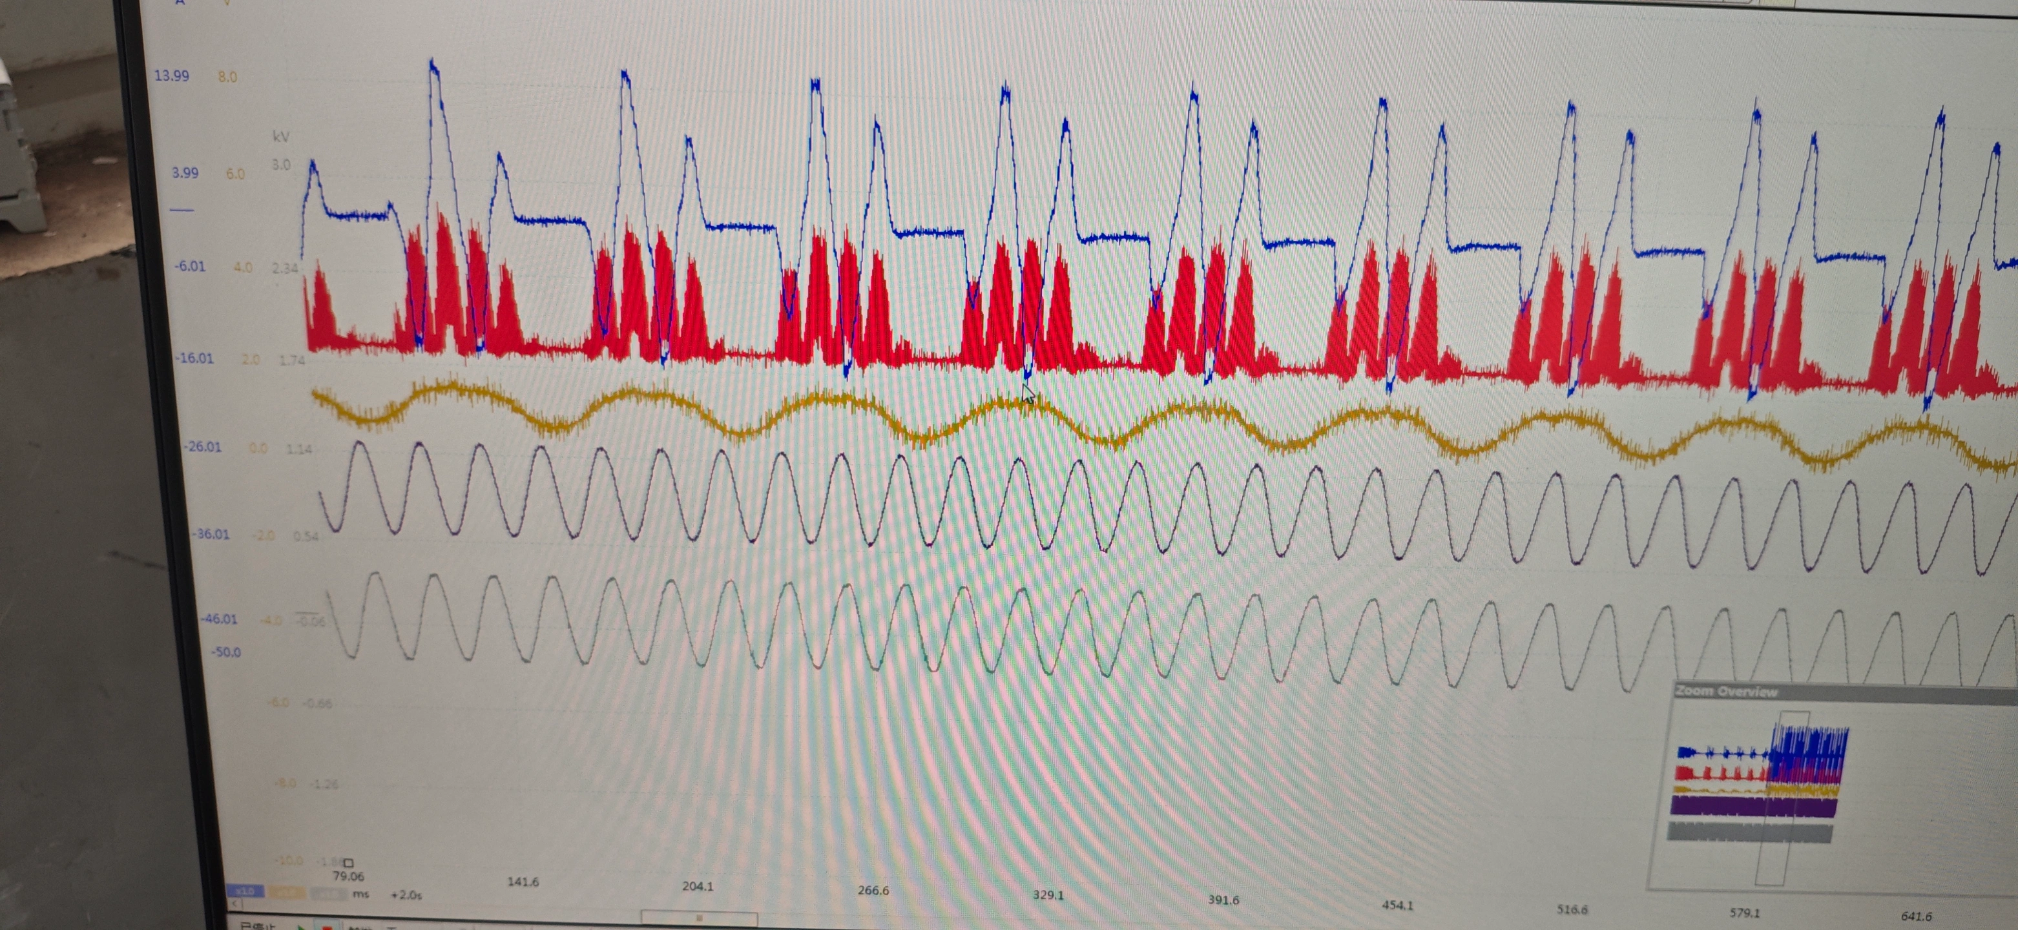This screenshot has width=2018, height=930.
Task: Click the yellow channel zoom factor button
Action: coord(287,893)
